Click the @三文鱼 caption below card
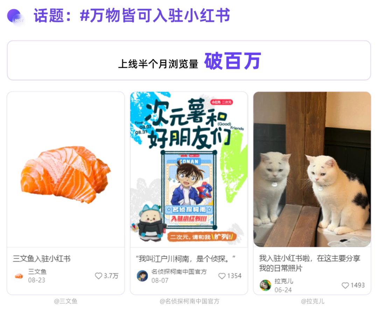The height and width of the screenshot is (309, 378). coord(65,301)
